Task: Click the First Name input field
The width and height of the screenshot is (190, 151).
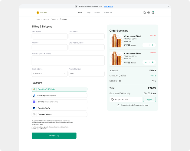Action: point(50,37)
